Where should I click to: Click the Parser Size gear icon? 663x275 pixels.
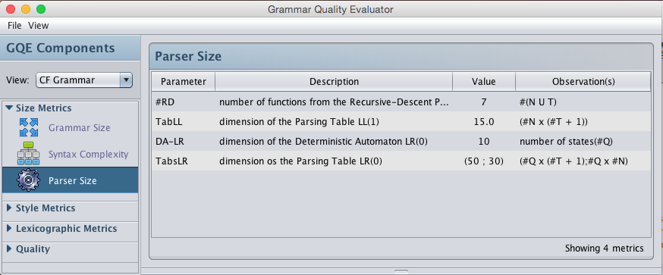[x=28, y=180]
